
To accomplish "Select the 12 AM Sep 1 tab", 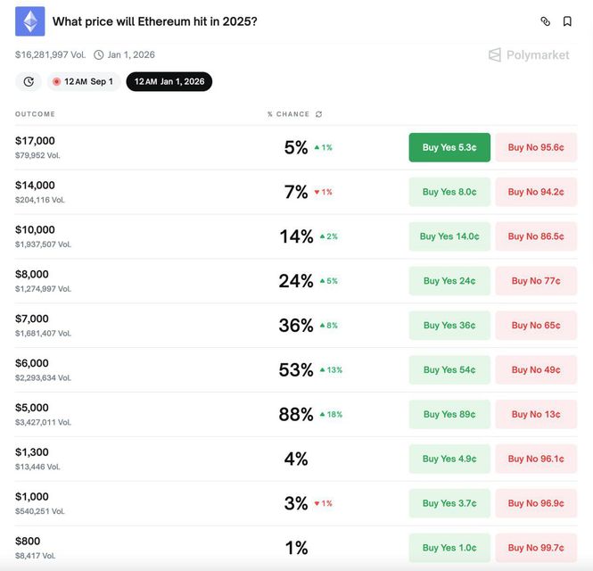I will click(x=83, y=81).
